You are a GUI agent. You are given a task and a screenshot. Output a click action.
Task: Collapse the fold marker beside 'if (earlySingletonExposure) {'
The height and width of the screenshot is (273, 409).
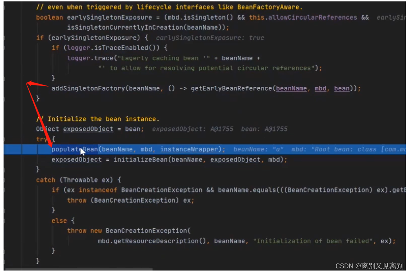pos(5,38)
